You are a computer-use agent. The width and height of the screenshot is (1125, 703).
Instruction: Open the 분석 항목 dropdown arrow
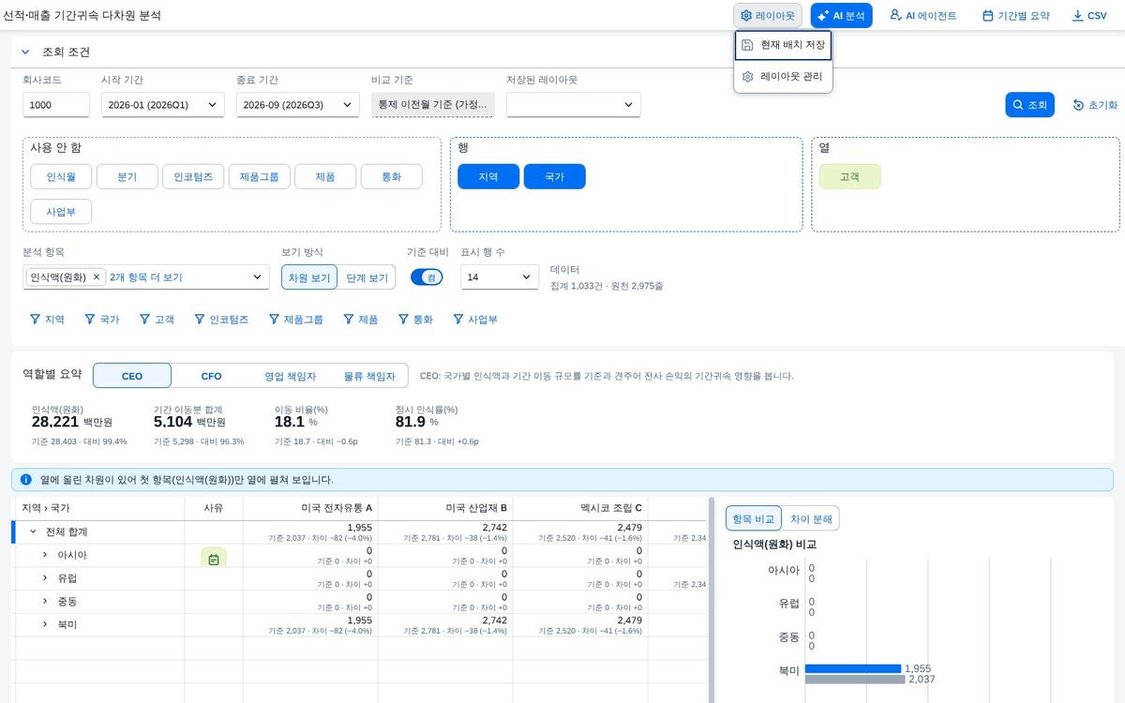pos(258,277)
